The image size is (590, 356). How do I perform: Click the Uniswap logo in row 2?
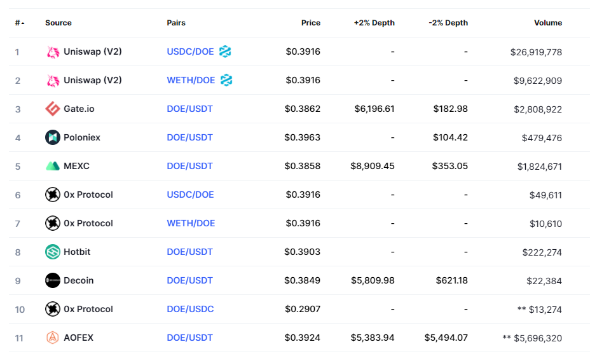click(x=53, y=81)
